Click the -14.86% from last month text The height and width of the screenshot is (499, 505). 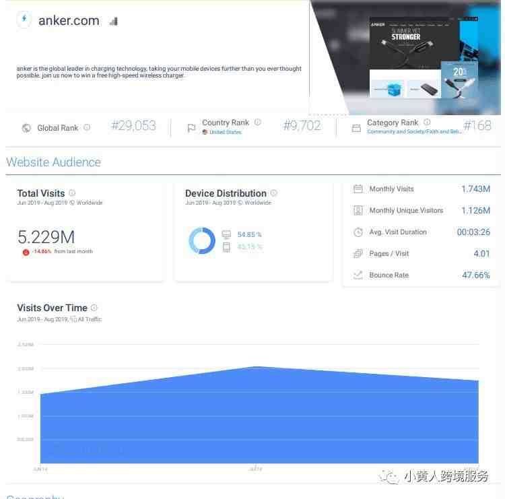62,251
